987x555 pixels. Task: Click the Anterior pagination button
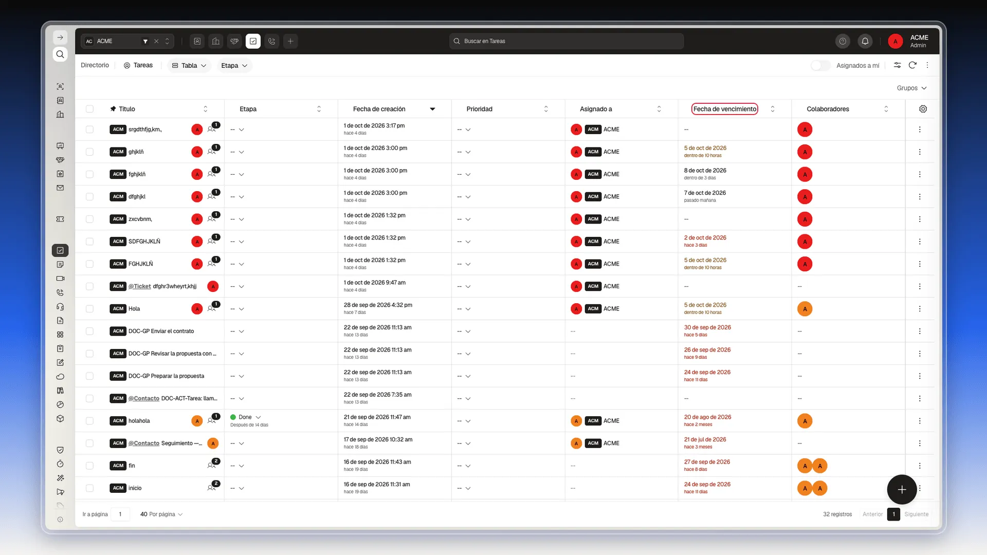point(872,514)
